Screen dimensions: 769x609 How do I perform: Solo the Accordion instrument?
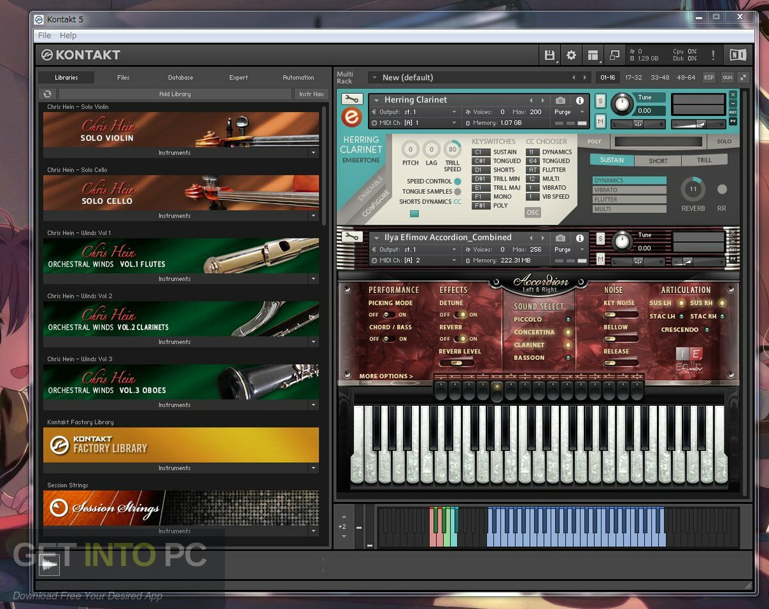tap(600, 238)
